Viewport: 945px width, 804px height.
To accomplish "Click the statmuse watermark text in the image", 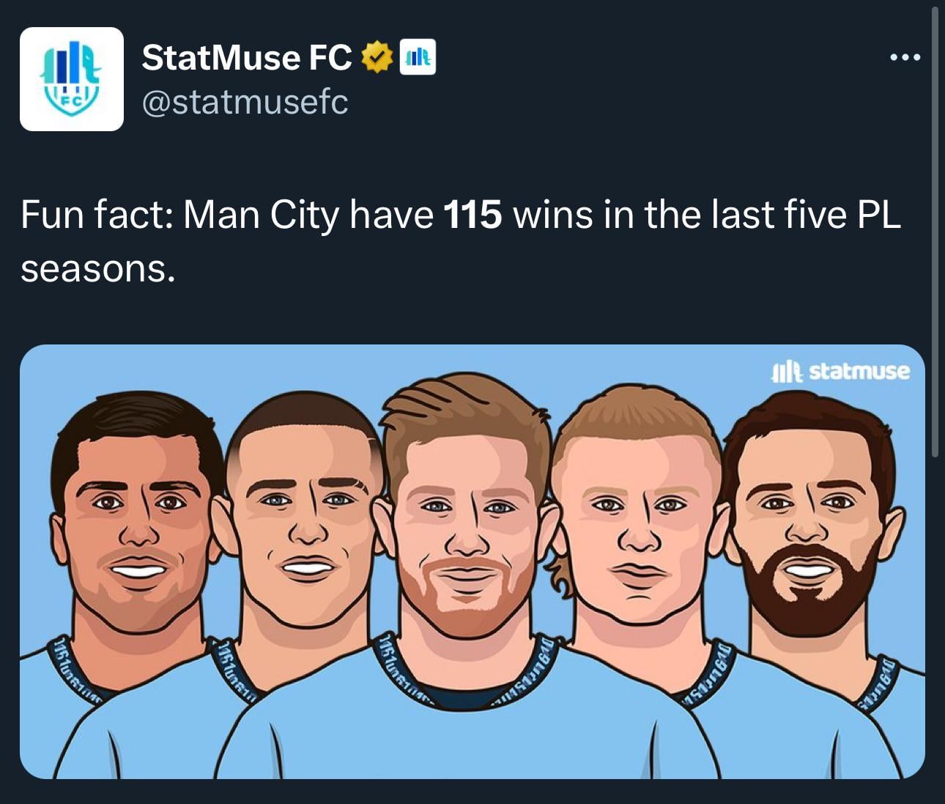I will [x=859, y=372].
